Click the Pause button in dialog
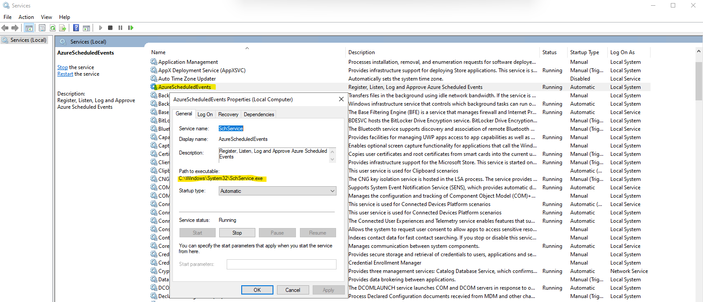703x302 pixels. [x=277, y=233]
